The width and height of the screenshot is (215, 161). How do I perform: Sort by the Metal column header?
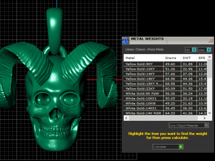pos(143,58)
